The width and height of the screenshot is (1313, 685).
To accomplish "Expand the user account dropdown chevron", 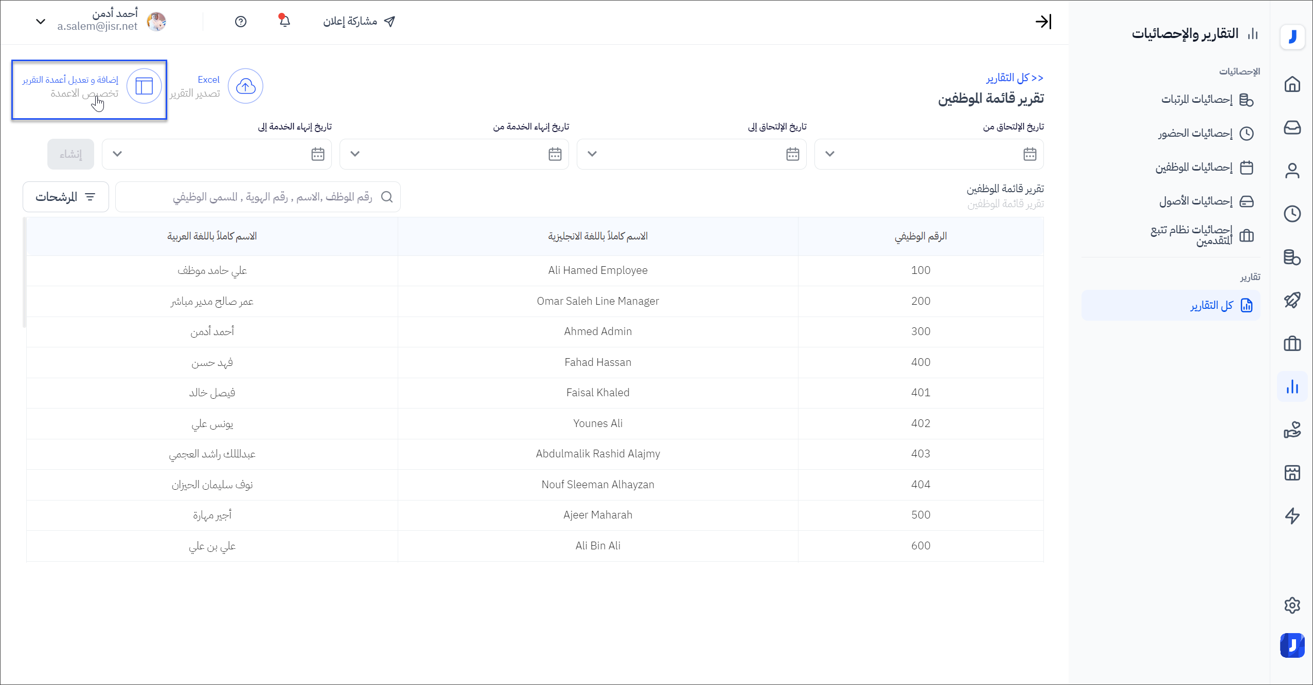I will [x=41, y=22].
